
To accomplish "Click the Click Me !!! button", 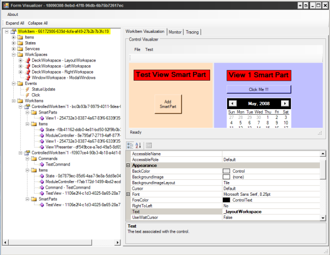I will [x=258, y=89].
